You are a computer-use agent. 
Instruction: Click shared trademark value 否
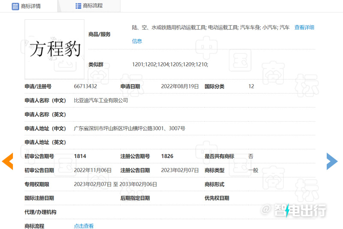click(x=251, y=156)
